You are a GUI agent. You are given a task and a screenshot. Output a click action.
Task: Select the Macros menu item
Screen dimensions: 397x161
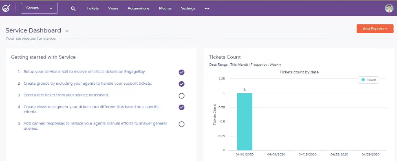(x=165, y=9)
